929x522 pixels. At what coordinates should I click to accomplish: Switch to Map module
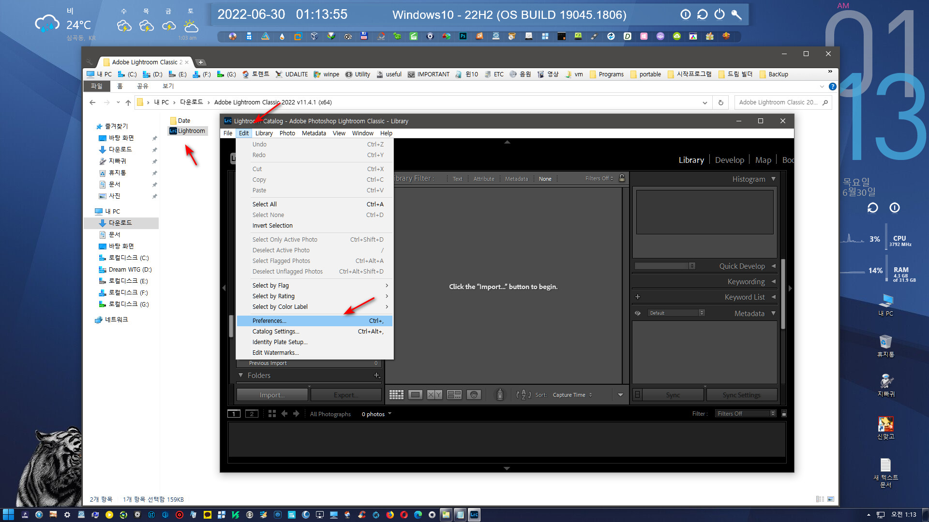tap(763, 160)
